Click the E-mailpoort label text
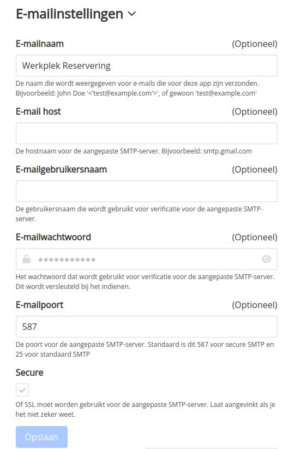289x449 pixels. coord(39,305)
